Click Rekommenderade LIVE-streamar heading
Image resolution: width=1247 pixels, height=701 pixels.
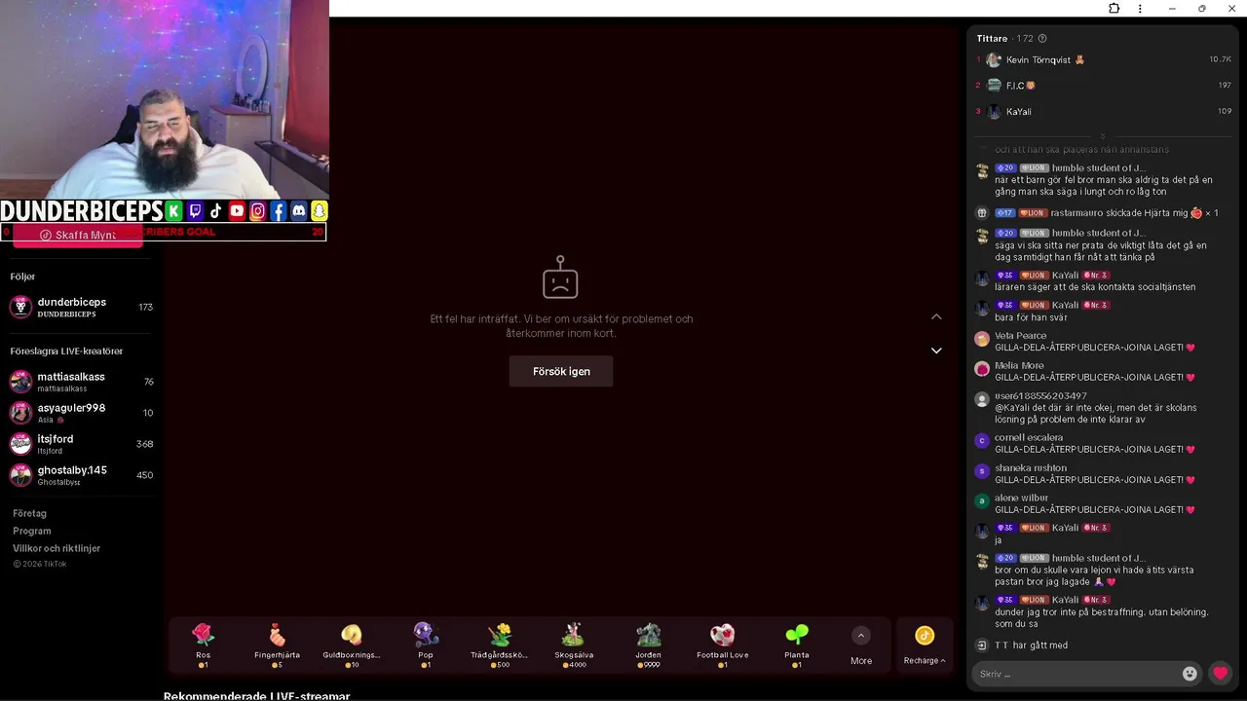pyautogui.click(x=256, y=696)
